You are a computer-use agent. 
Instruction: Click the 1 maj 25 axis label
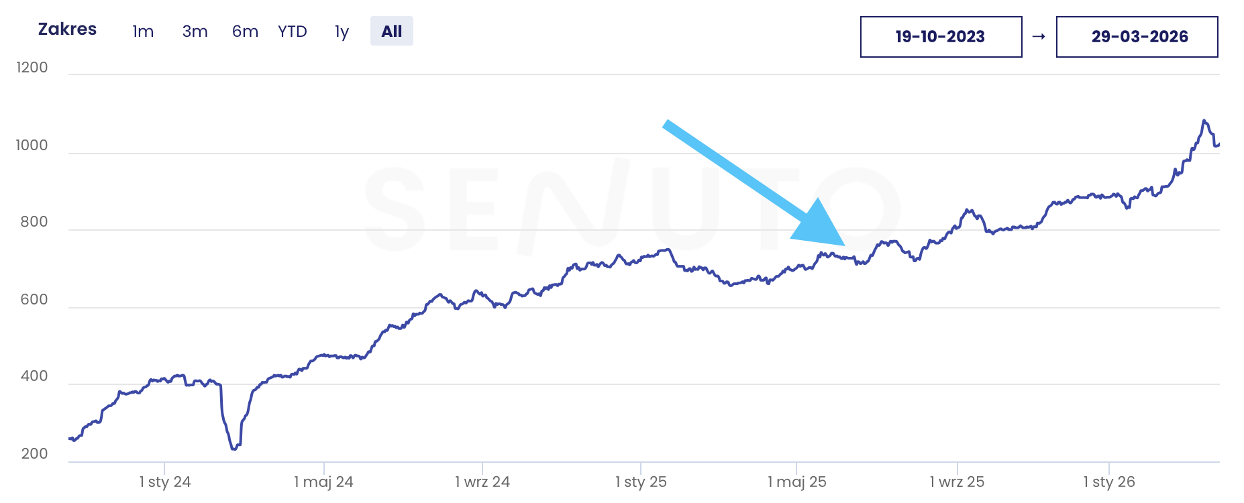797,482
